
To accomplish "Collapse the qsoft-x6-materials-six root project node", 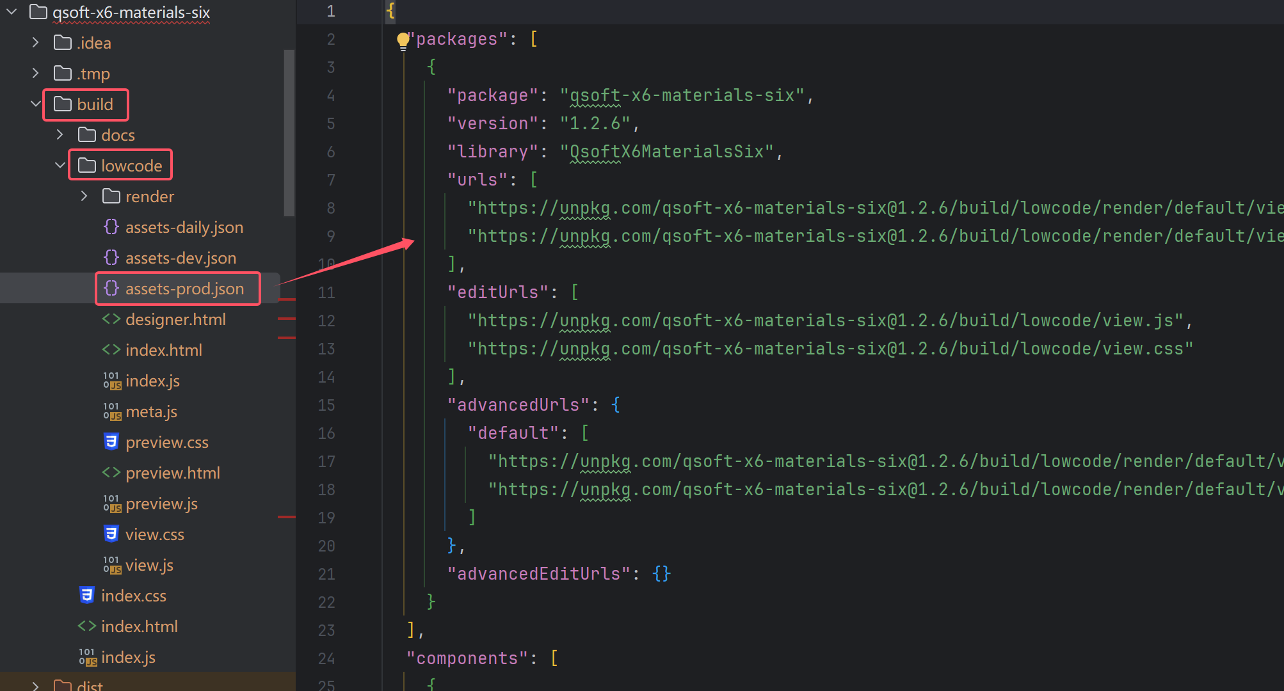I will pyautogui.click(x=12, y=12).
